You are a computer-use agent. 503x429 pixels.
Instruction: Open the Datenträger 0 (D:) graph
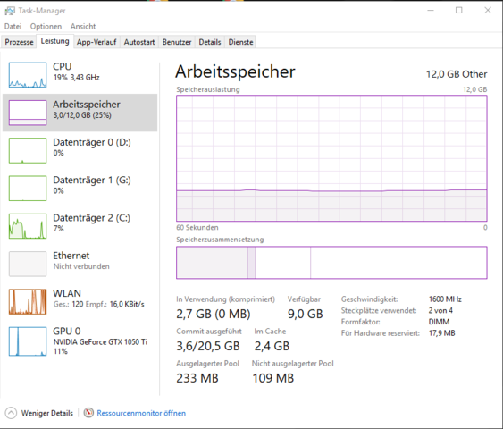(x=28, y=150)
